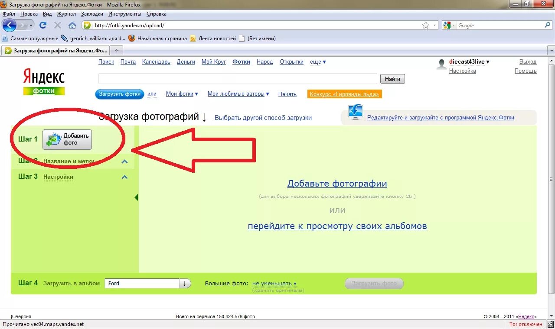Viewport: 555px width, 329px height.
Task: Click the Выход logout link
Action: pos(528,62)
